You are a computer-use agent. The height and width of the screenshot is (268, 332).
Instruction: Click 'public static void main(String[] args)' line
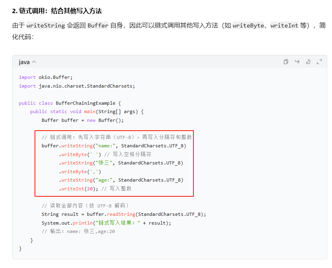pyautogui.click(x=87, y=112)
